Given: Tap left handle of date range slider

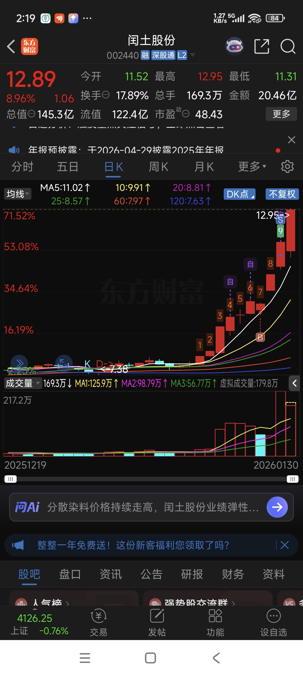Looking at the screenshot, I should click(x=10, y=479).
